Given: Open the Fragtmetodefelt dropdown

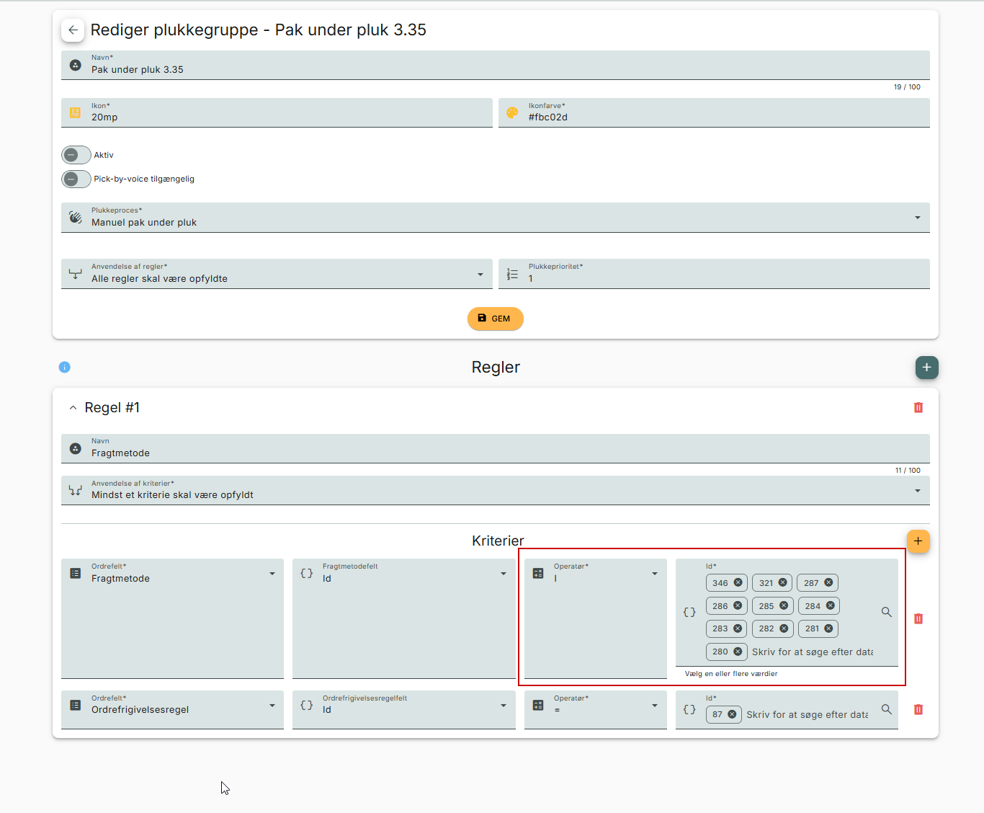Looking at the screenshot, I should click(404, 618).
